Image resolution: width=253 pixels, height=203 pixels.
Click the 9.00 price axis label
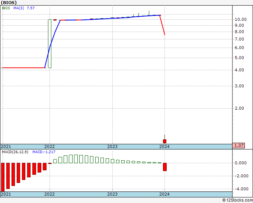click(239, 26)
